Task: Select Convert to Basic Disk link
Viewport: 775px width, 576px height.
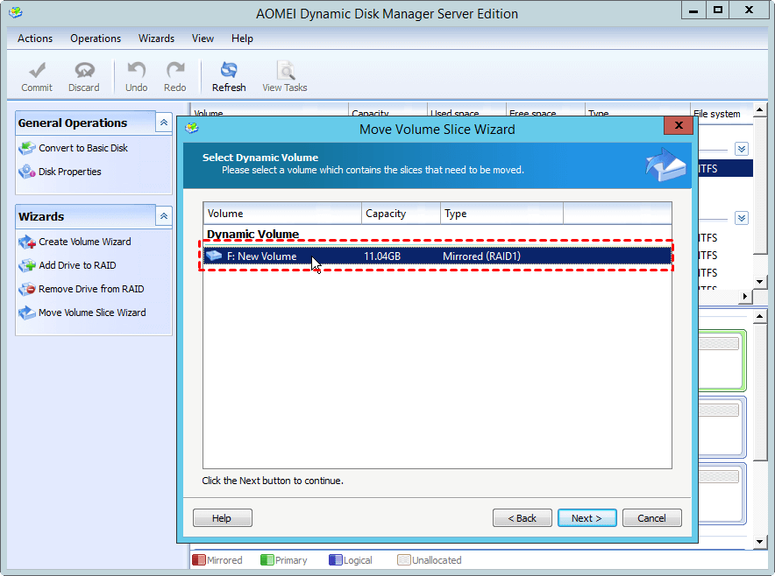Action: tap(83, 148)
